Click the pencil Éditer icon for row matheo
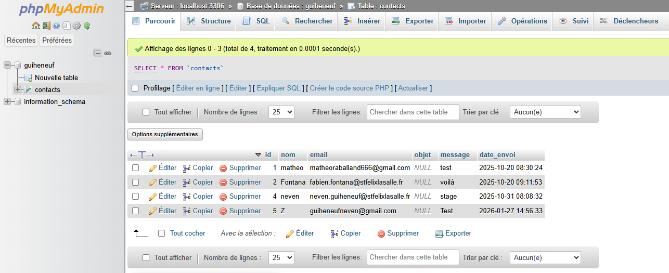This screenshot has height=273, width=669. point(152,168)
